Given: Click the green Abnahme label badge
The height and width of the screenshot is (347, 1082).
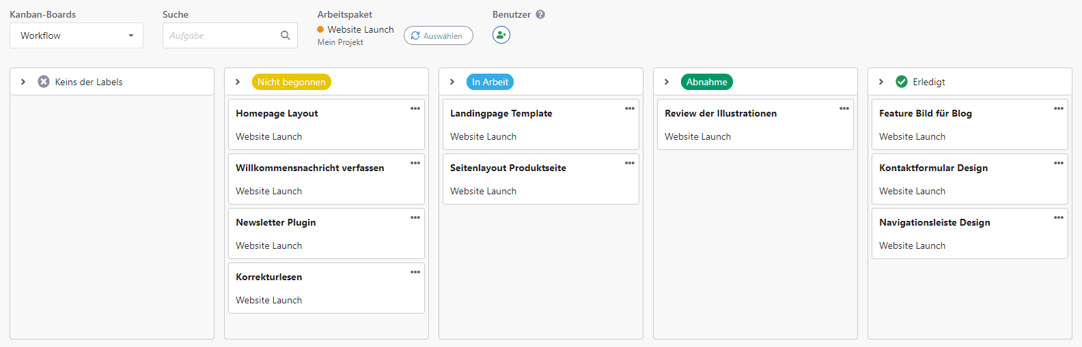Looking at the screenshot, I should coord(706,82).
